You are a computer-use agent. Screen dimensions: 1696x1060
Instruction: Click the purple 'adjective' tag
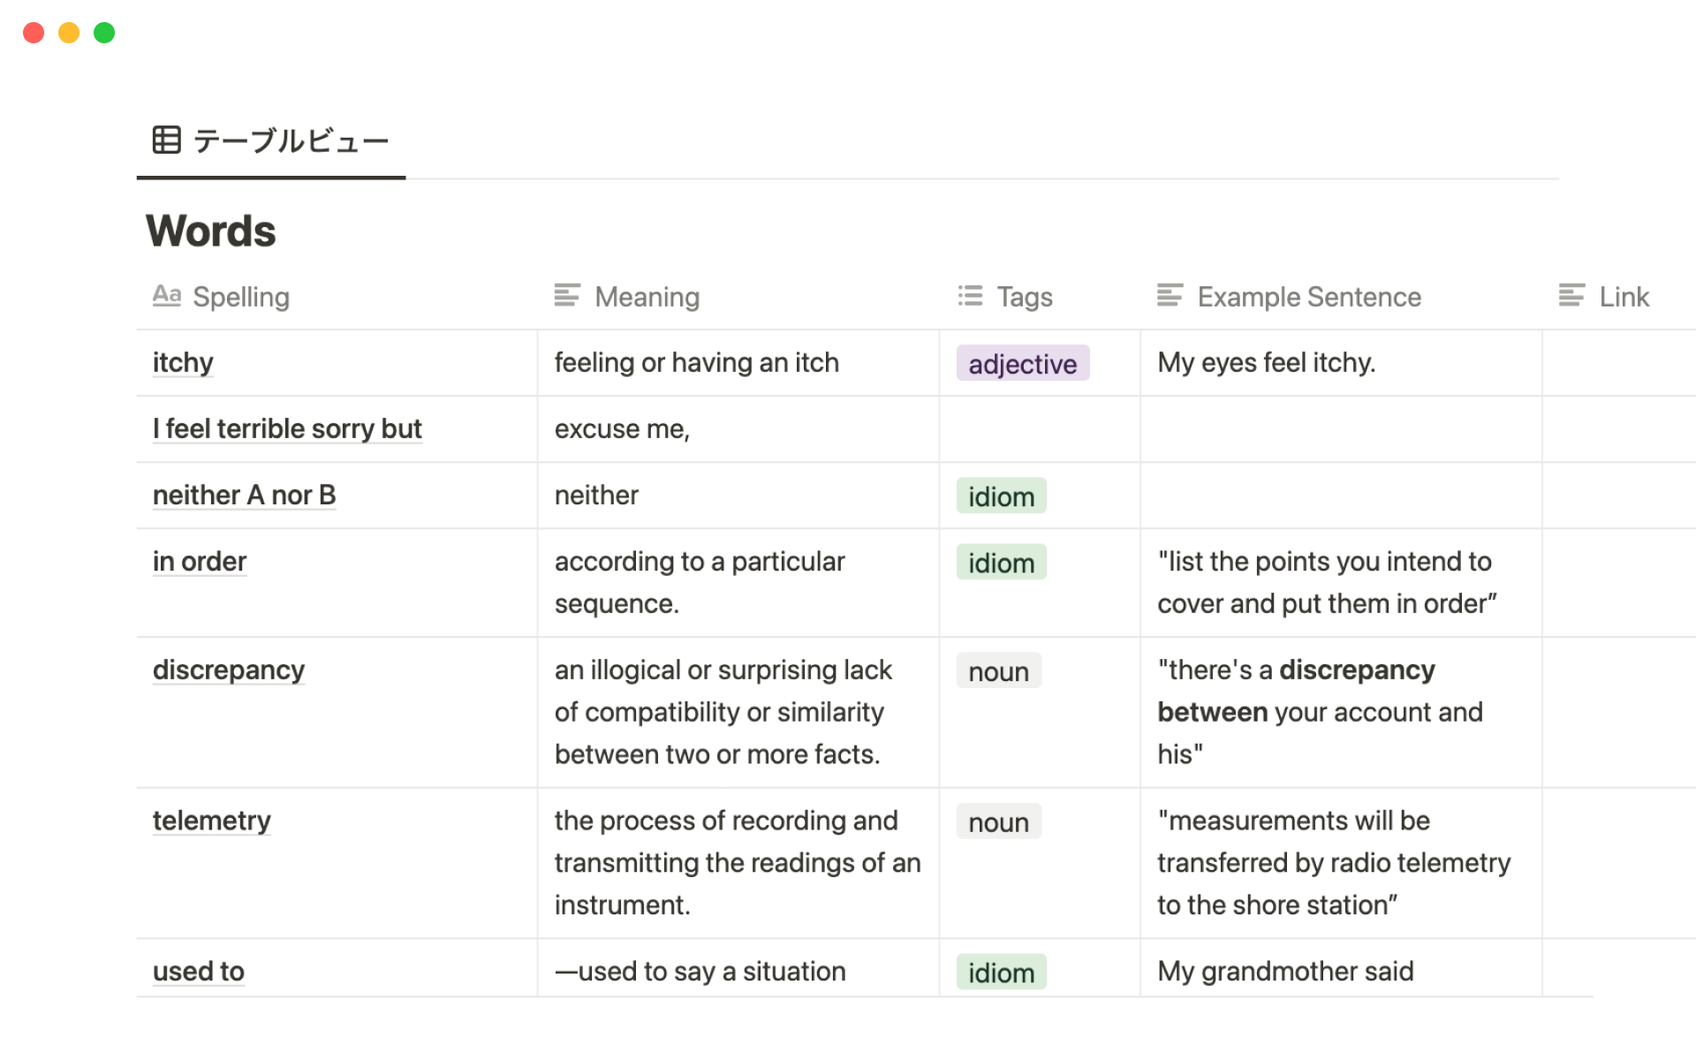1022,364
